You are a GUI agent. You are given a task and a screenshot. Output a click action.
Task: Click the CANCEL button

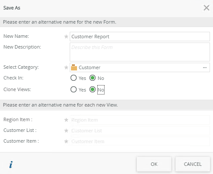coord(193,164)
